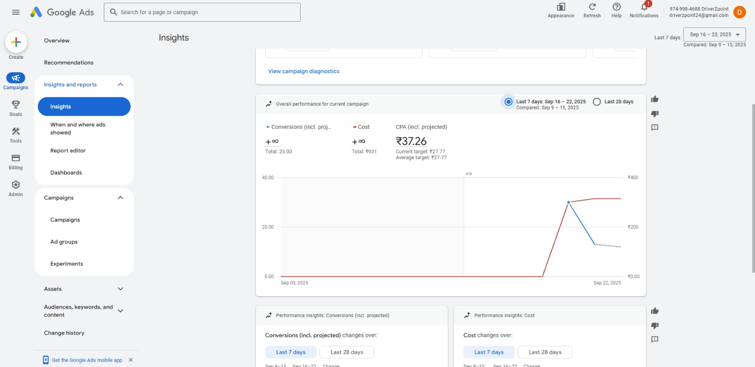Image resolution: width=755 pixels, height=367 pixels.
Task: Select the Last 28 days radio button
Action: click(x=597, y=102)
